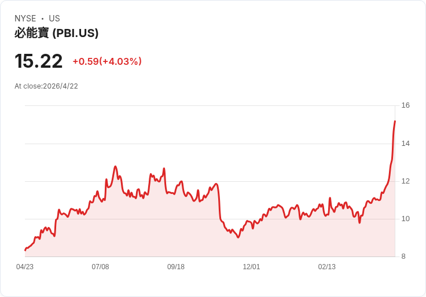Click the 16 y-axis price label
The height and width of the screenshot is (297, 426).
405,105
